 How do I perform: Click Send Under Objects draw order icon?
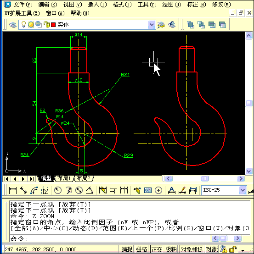click(222, 25)
